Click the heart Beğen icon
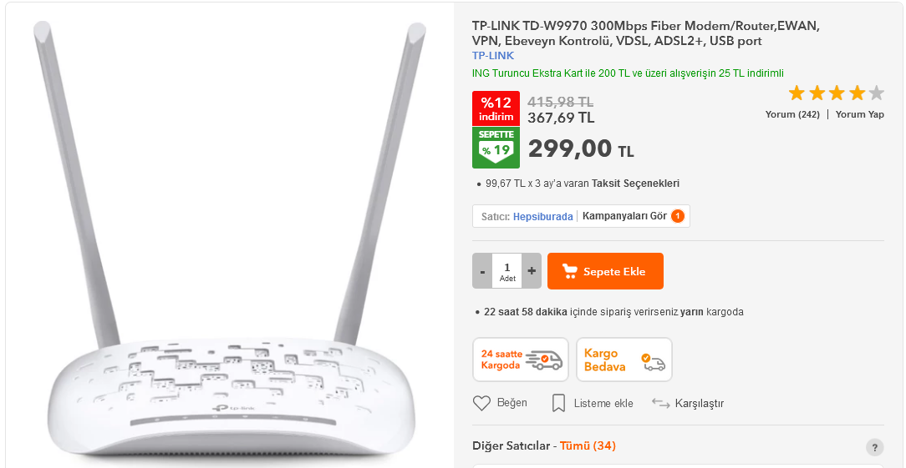The image size is (906, 468). (x=481, y=403)
